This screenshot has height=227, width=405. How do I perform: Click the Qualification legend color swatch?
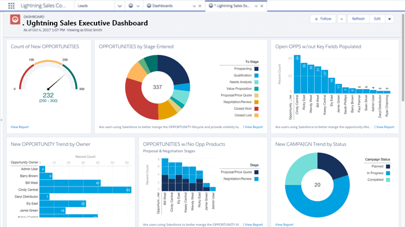pos(256,76)
